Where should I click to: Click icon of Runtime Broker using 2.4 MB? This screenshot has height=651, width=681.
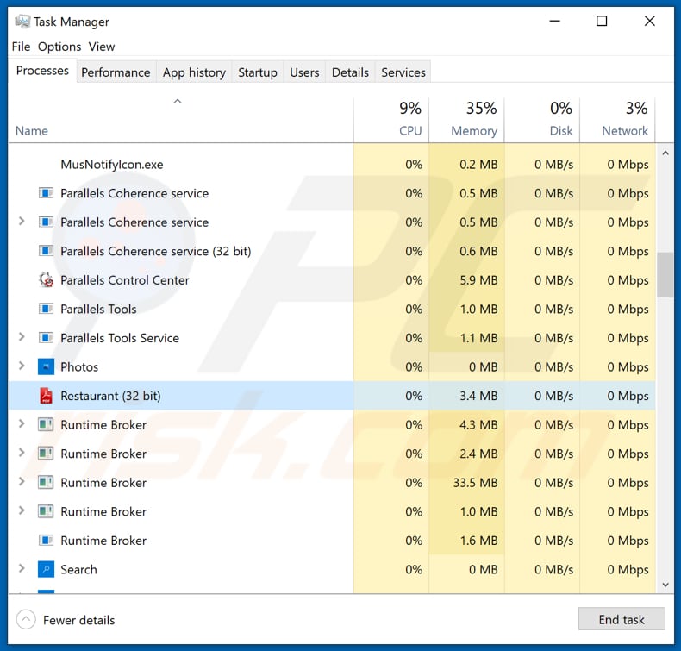tap(46, 454)
